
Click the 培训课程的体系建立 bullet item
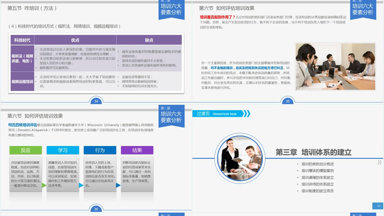pos(317,177)
